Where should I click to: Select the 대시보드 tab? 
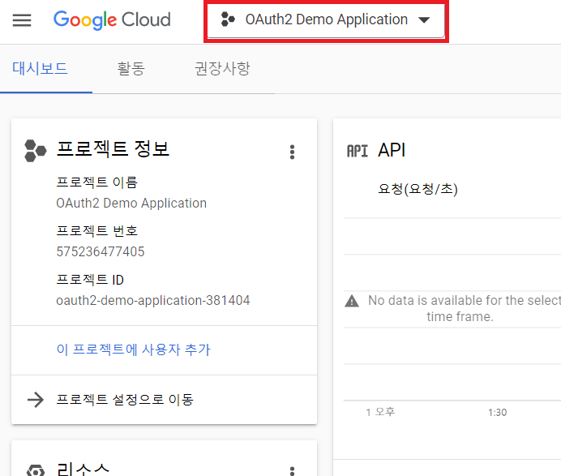[x=40, y=68]
